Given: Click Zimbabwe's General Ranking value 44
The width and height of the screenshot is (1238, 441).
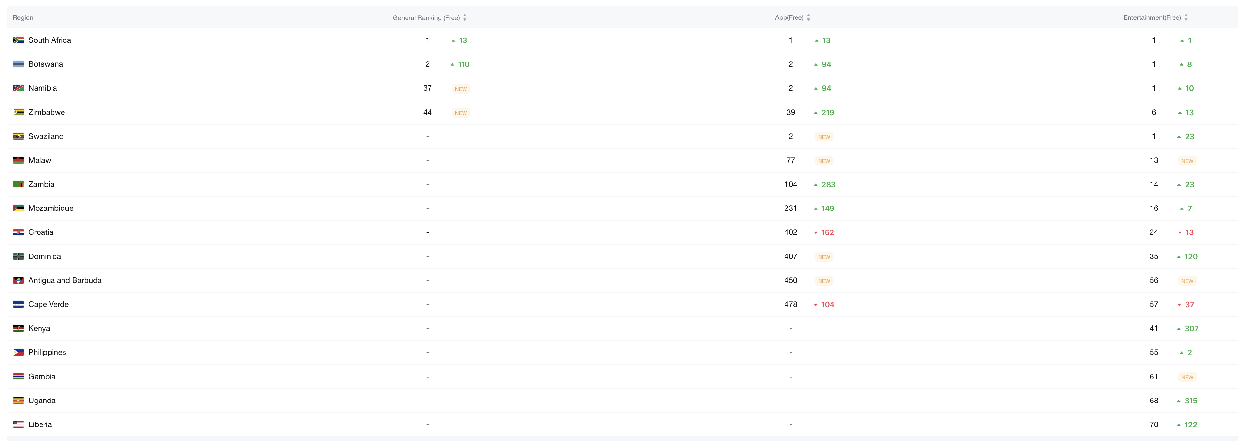Looking at the screenshot, I should pyautogui.click(x=427, y=112).
